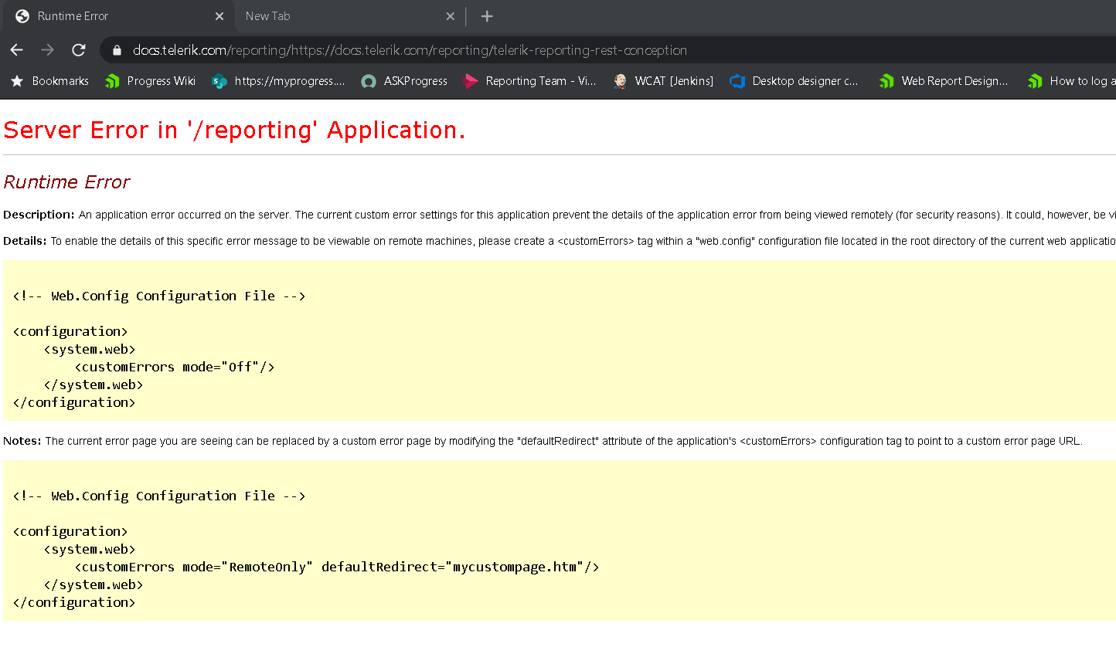1116x647 pixels.
Task: Click the Server Error in '/reporting' Application heading
Action: pyautogui.click(x=234, y=130)
